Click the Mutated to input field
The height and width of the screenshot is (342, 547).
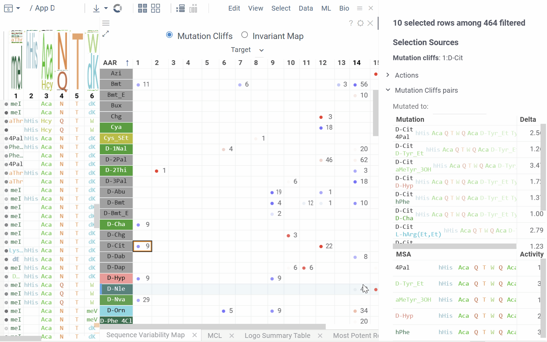click(x=459, y=107)
